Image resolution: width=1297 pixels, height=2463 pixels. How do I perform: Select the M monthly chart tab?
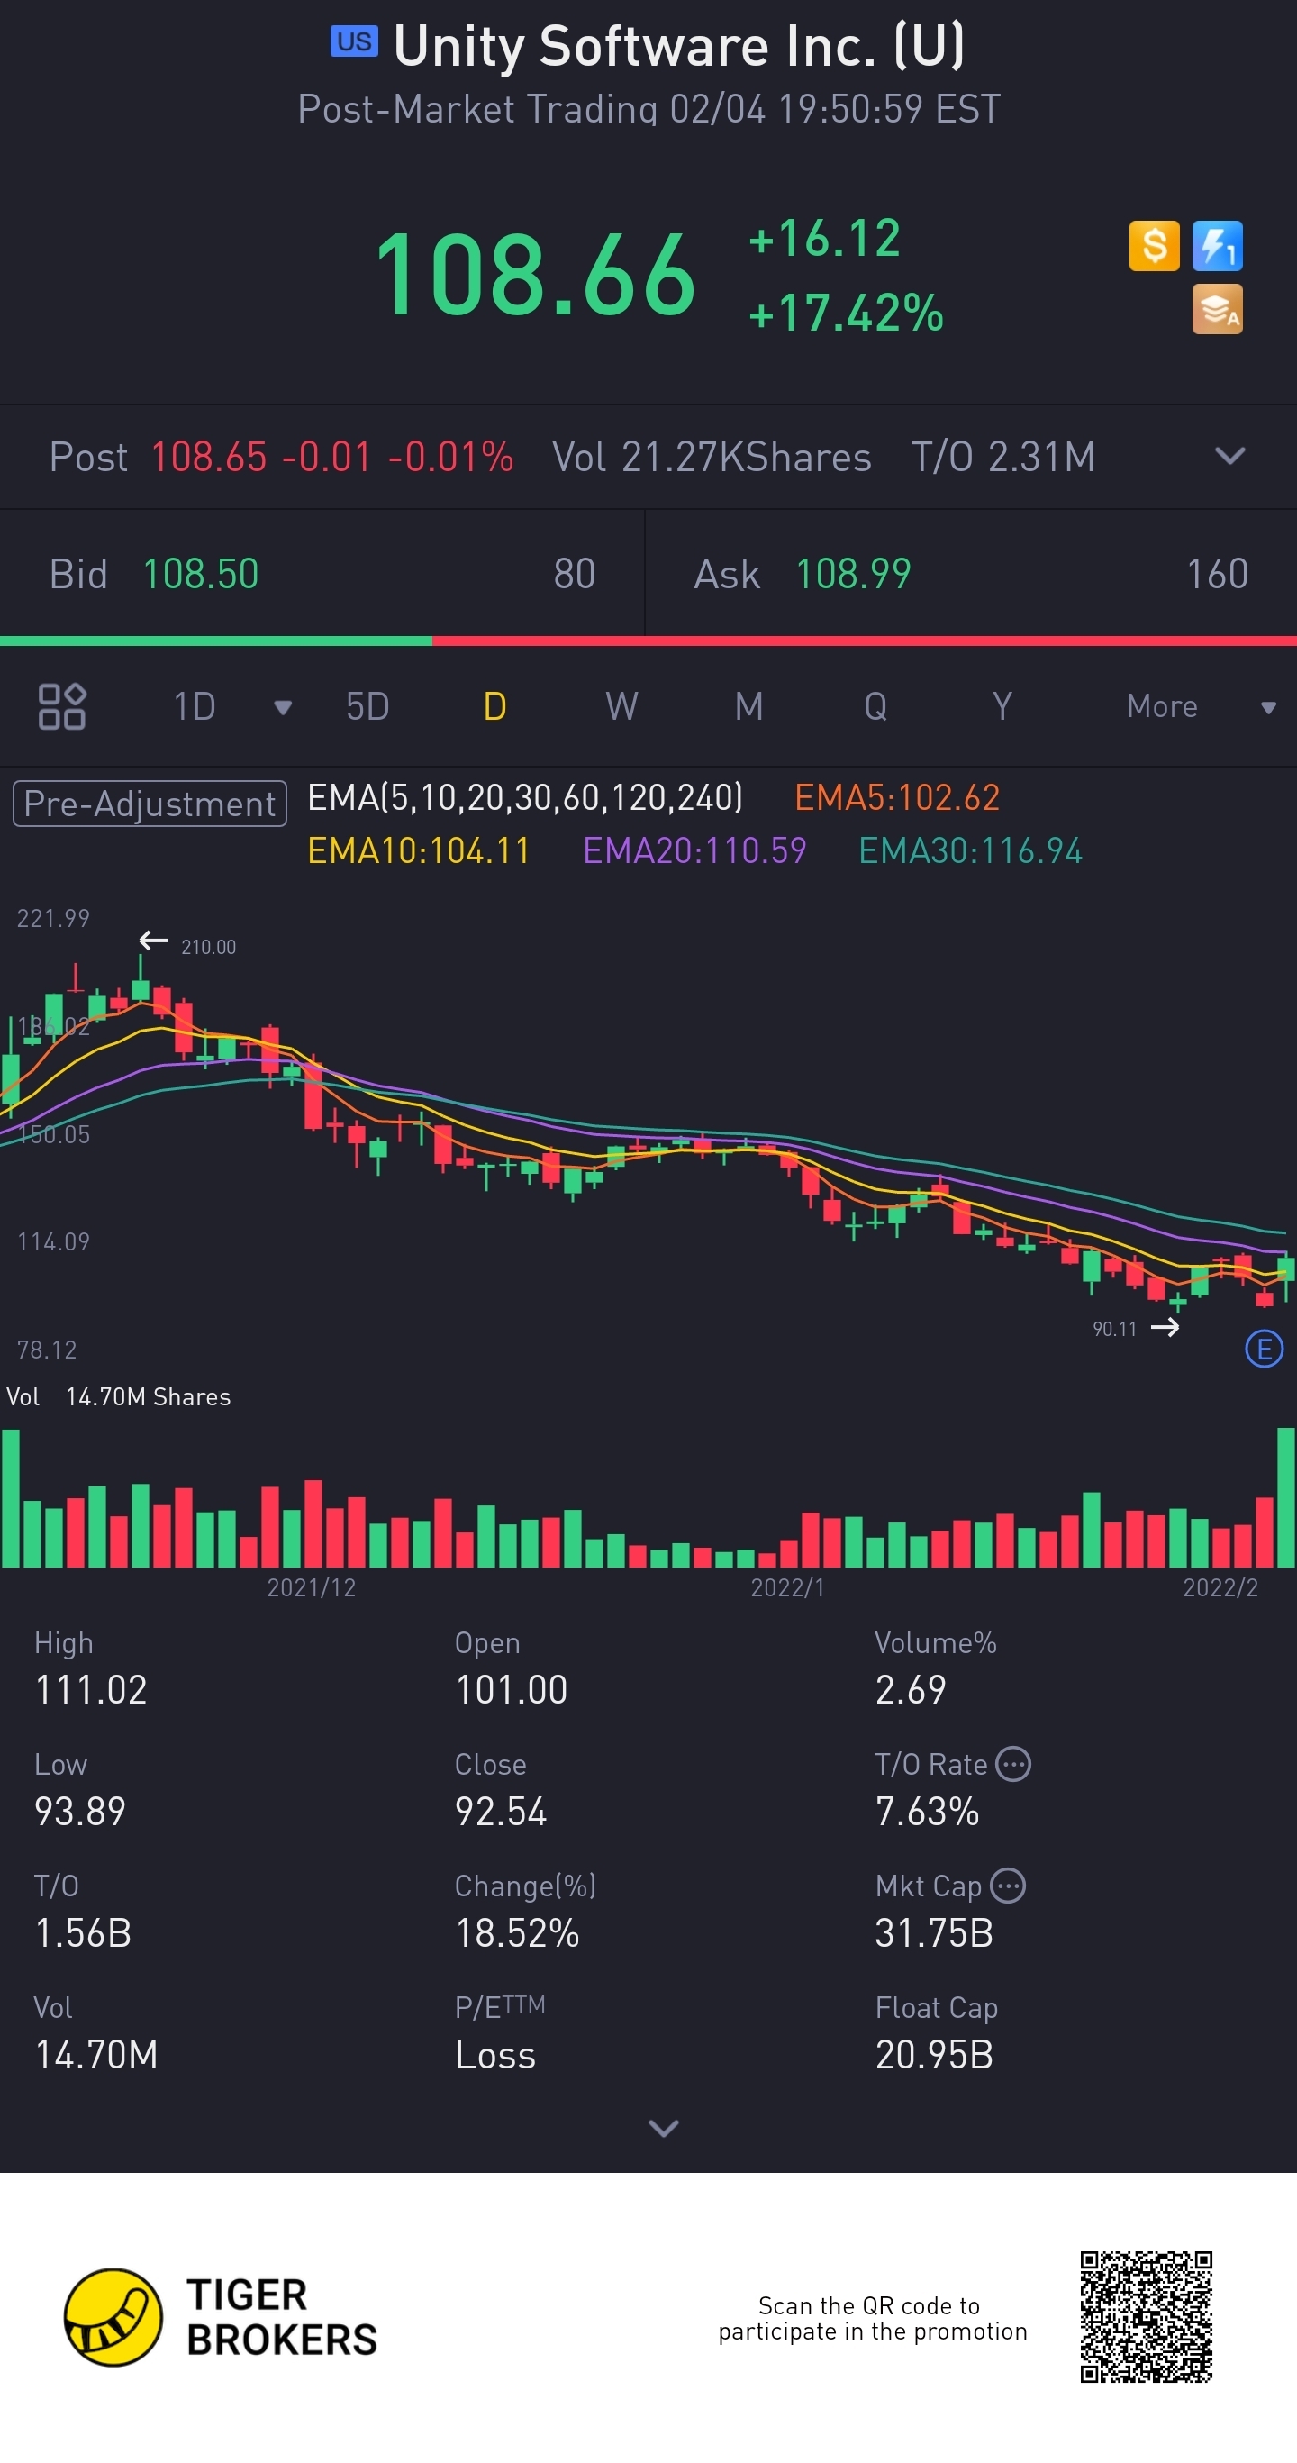point(748,706)
